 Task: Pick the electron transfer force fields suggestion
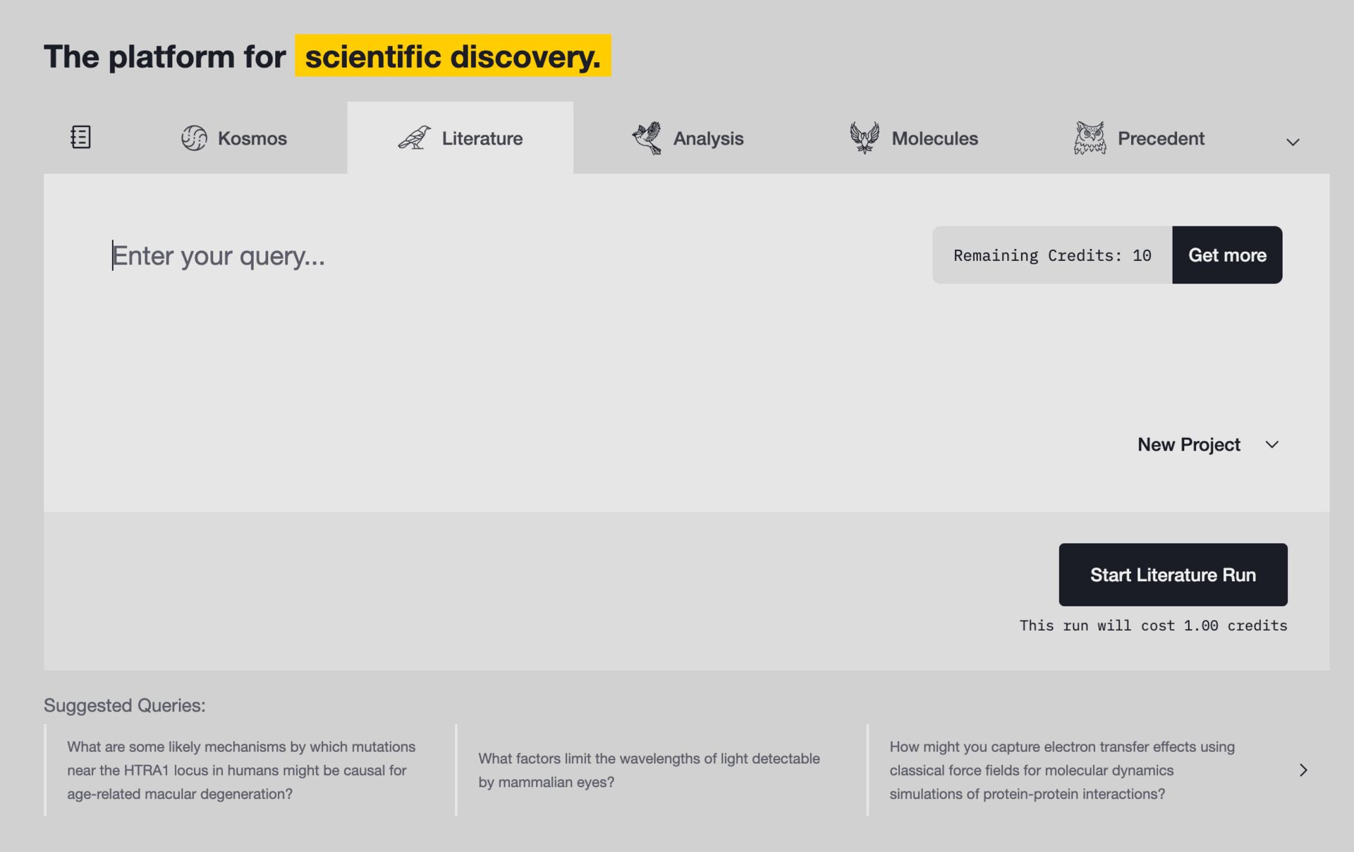(1061, 770)
